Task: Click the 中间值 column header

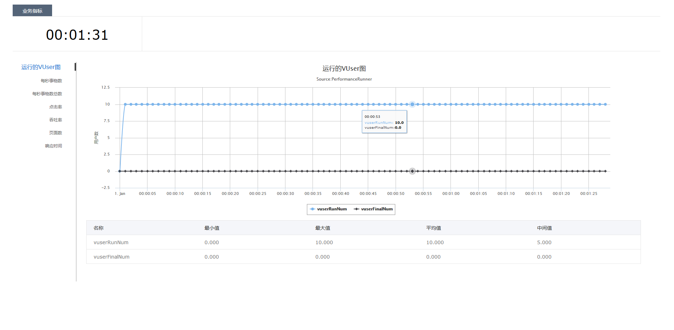Action: (x=544, y=228)
